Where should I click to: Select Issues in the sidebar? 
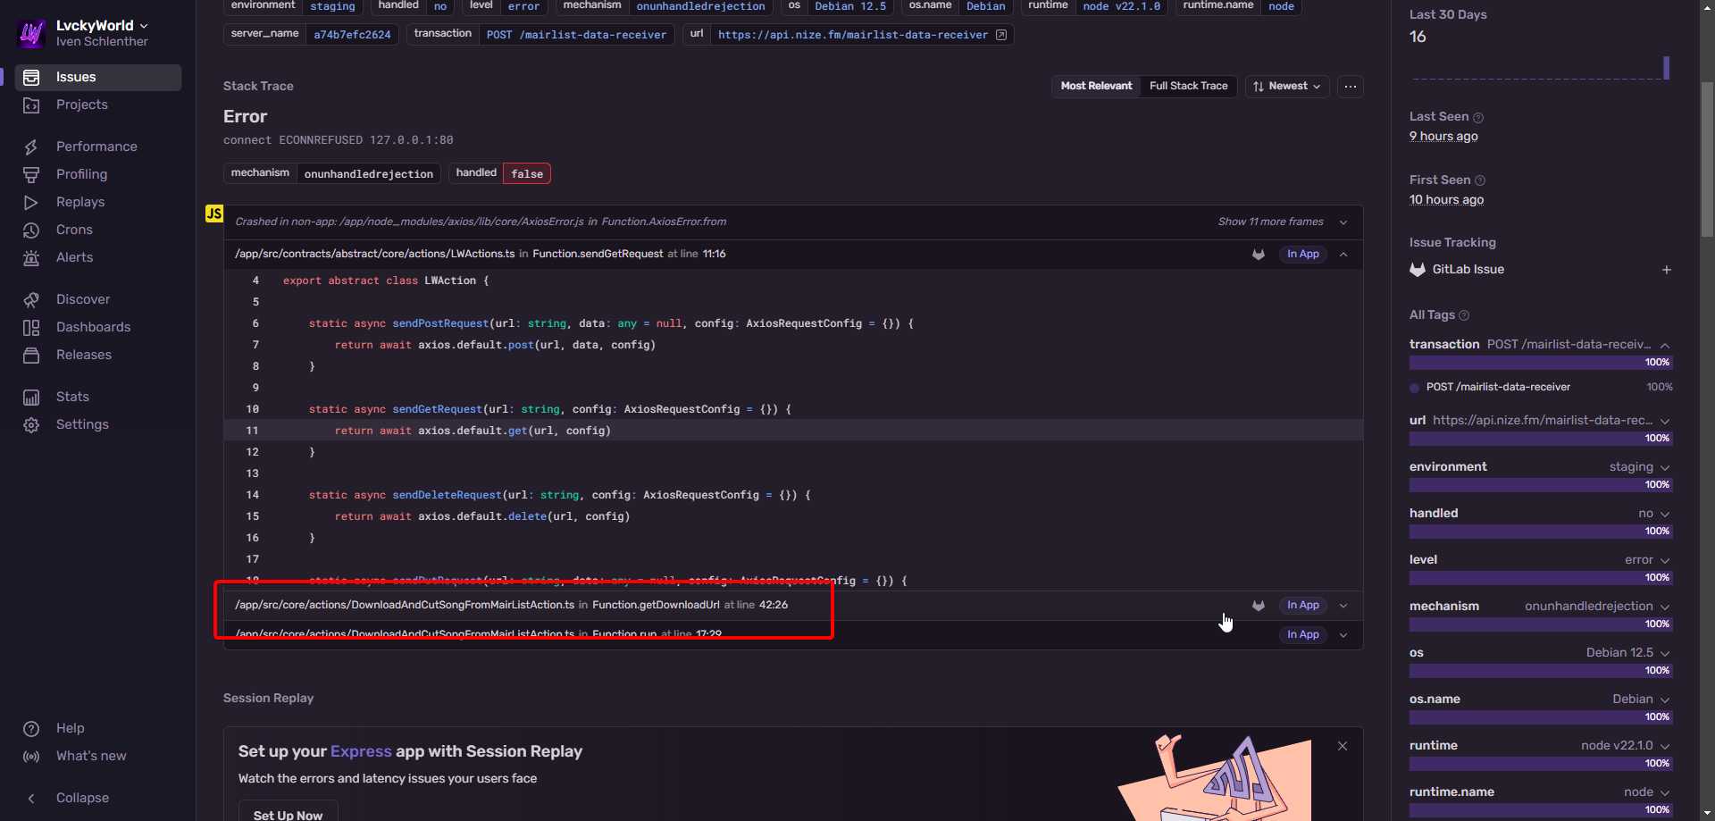(x=76, y=78)
